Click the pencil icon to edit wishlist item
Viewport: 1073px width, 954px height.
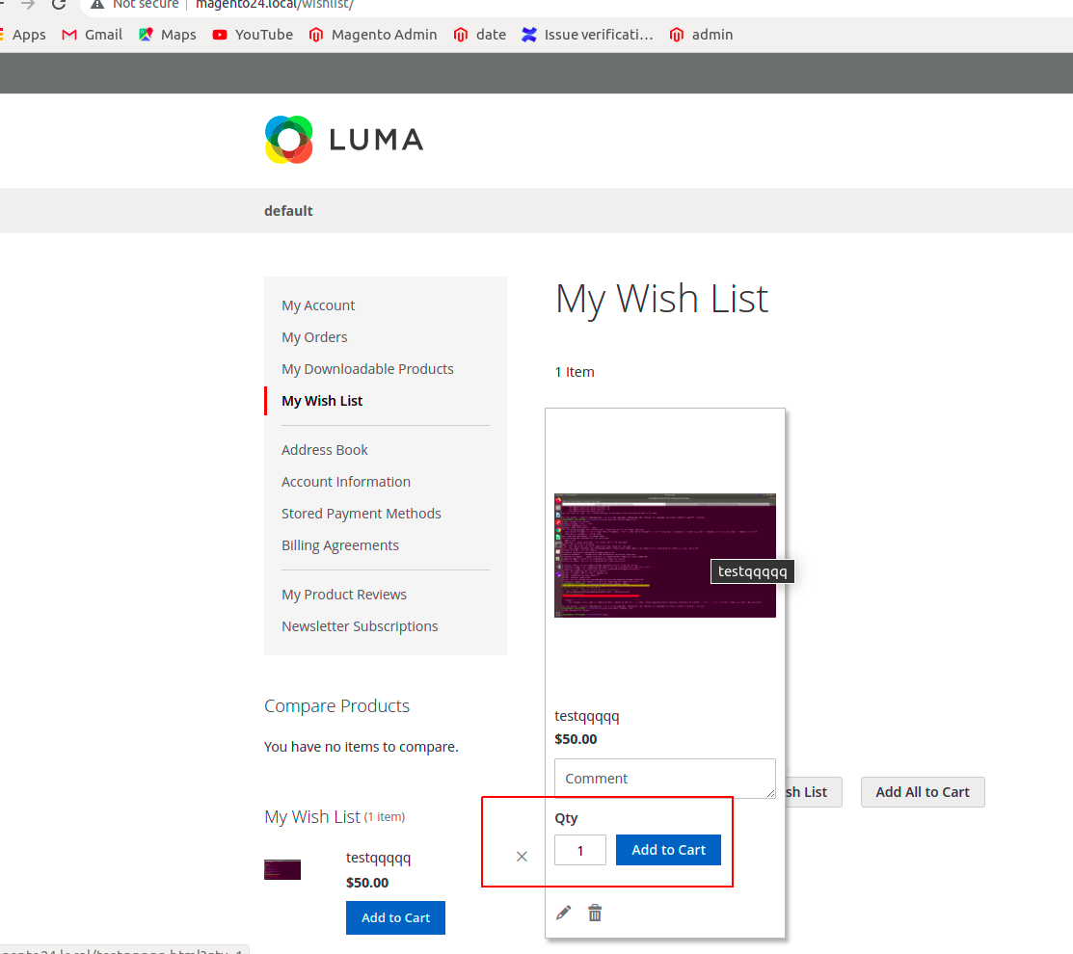(x=563, y=912)
